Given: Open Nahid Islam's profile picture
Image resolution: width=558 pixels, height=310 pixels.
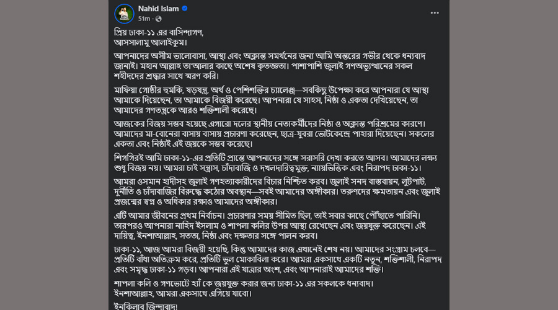Looking at the screenshot, I should [125, 12].
